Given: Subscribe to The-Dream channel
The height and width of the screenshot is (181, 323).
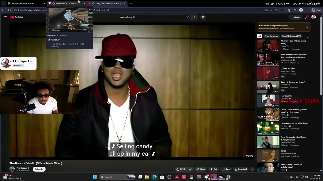Looking at the screenshot, I should 39,169.
